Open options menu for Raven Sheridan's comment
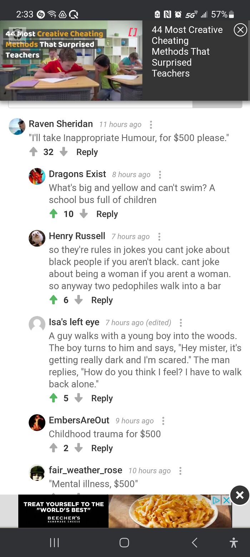 [x=151, y=125]
